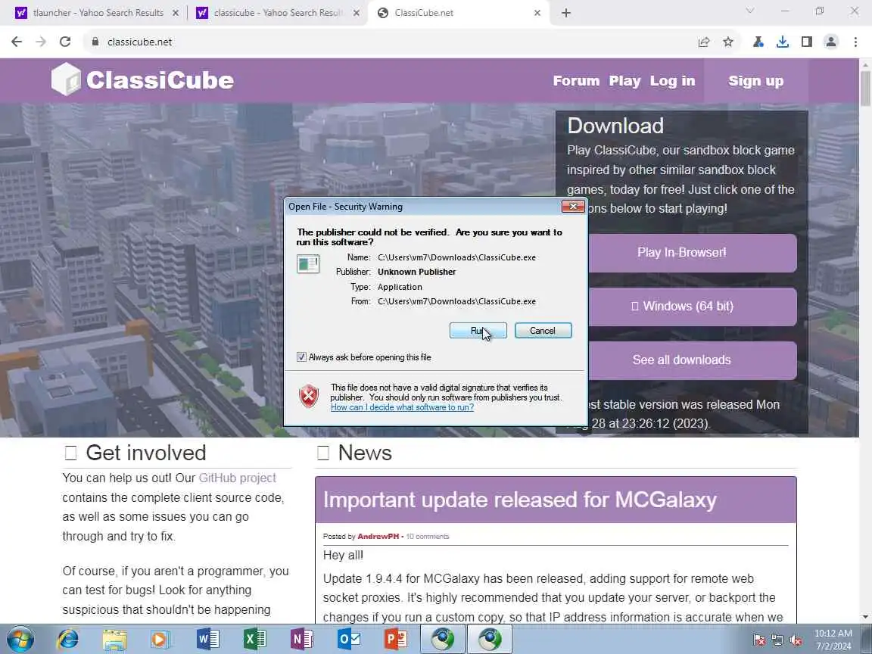Click first Chrome taskbar button

click(x=443, y=639)
